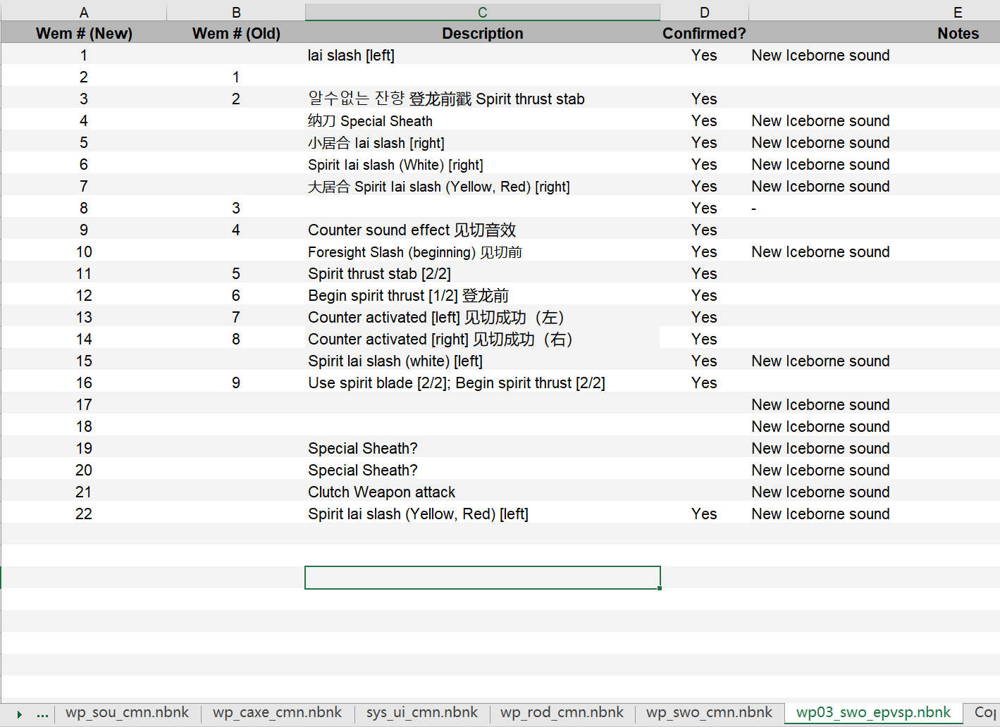Click the active wp03_swo_epvsp.nbnk tab
The width and height of the screenshot is (1000, 727).
coord(873,712)
